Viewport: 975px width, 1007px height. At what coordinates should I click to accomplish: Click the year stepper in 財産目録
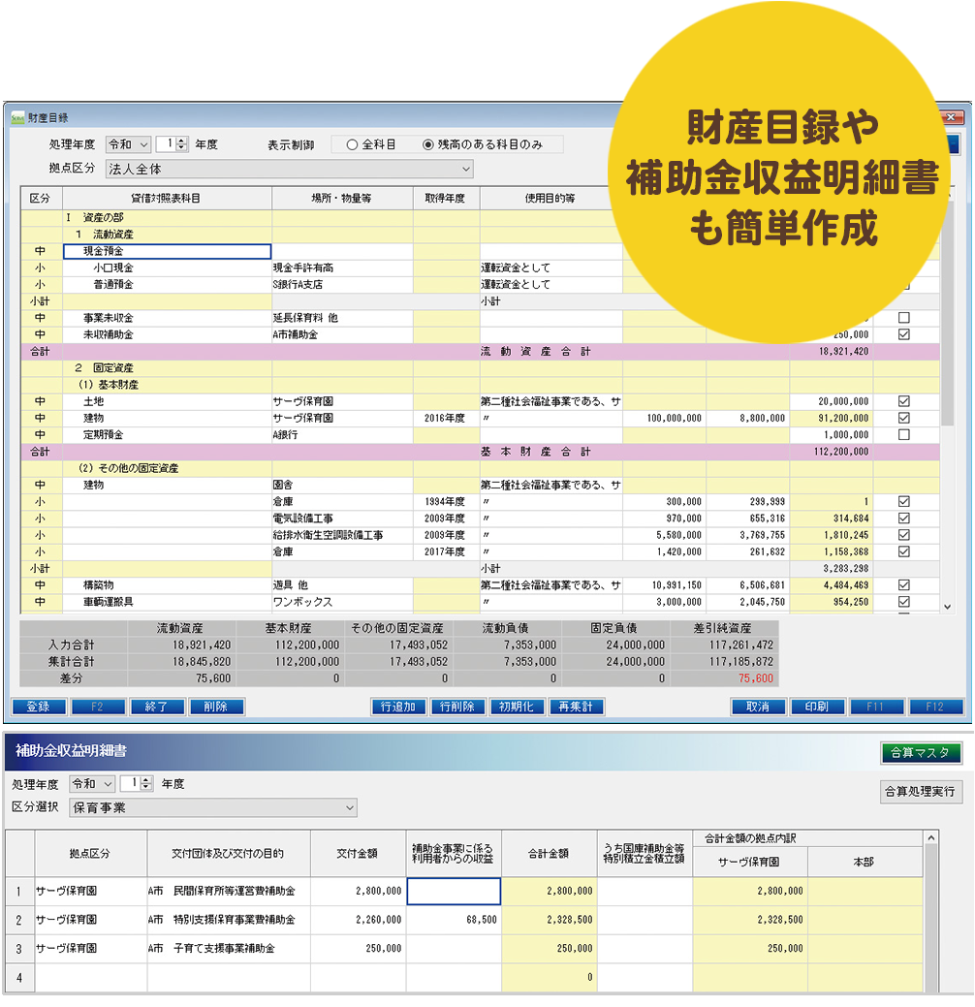click(182, 144)
